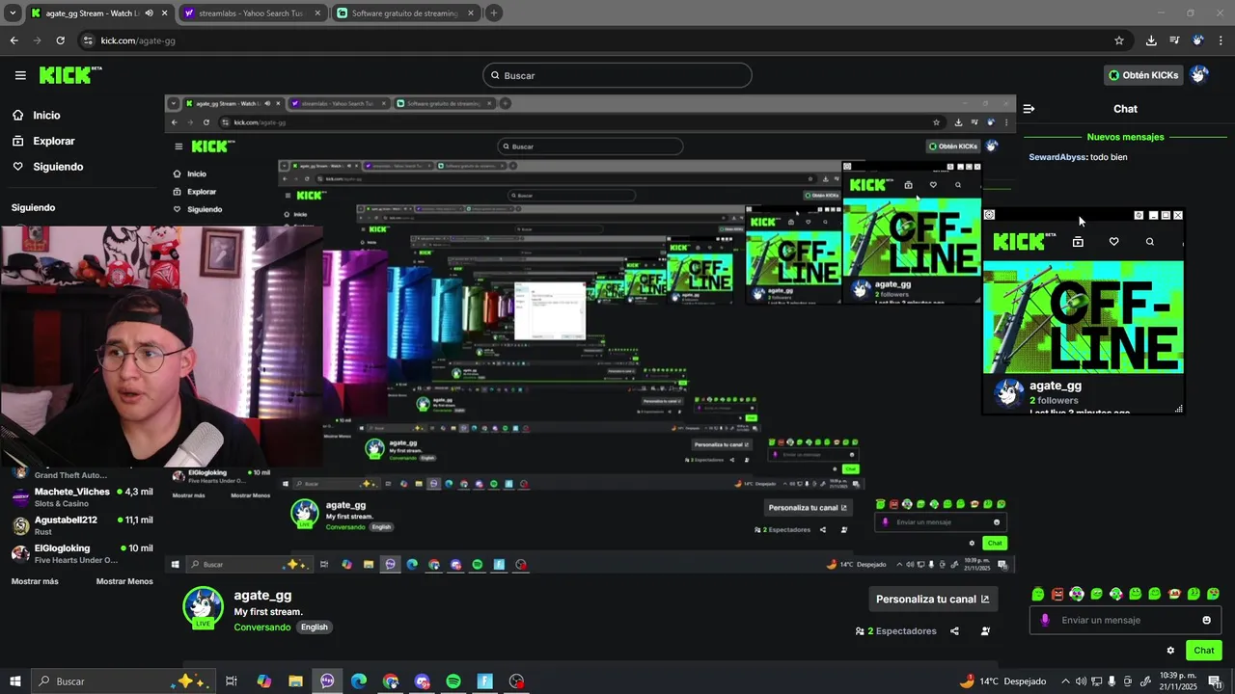Select the red angry emote above chat input
The height and width of the screenshot is (694, 1235).
click(x=1057, y=594)
